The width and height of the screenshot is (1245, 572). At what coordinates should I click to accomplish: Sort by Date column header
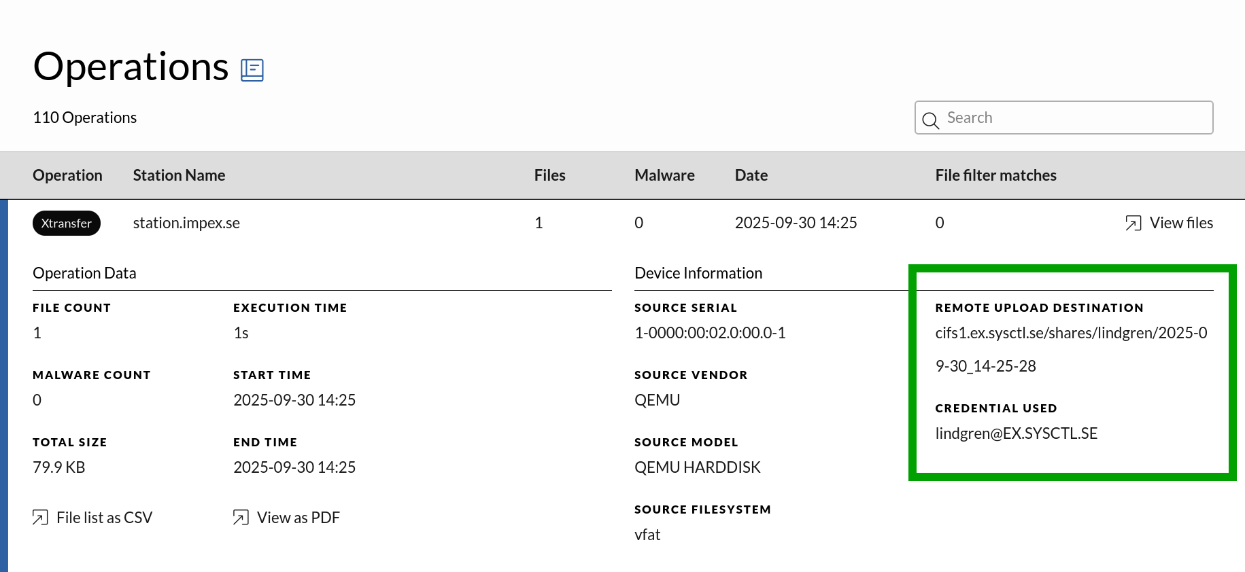751,175
